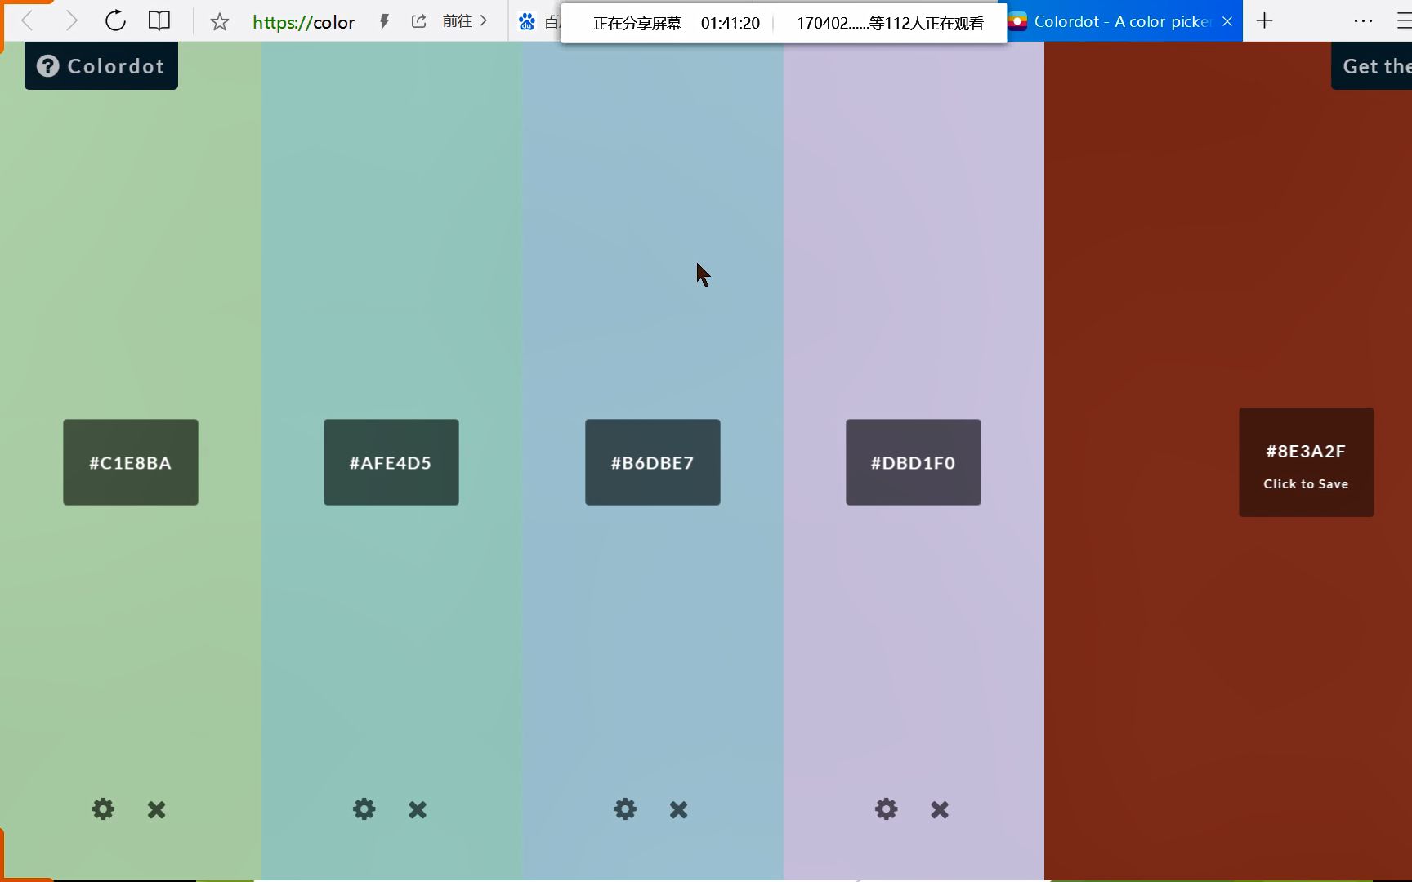Expand the 前往 chevron next to the address bar
1412x882 pixels.
pos(484,21)
